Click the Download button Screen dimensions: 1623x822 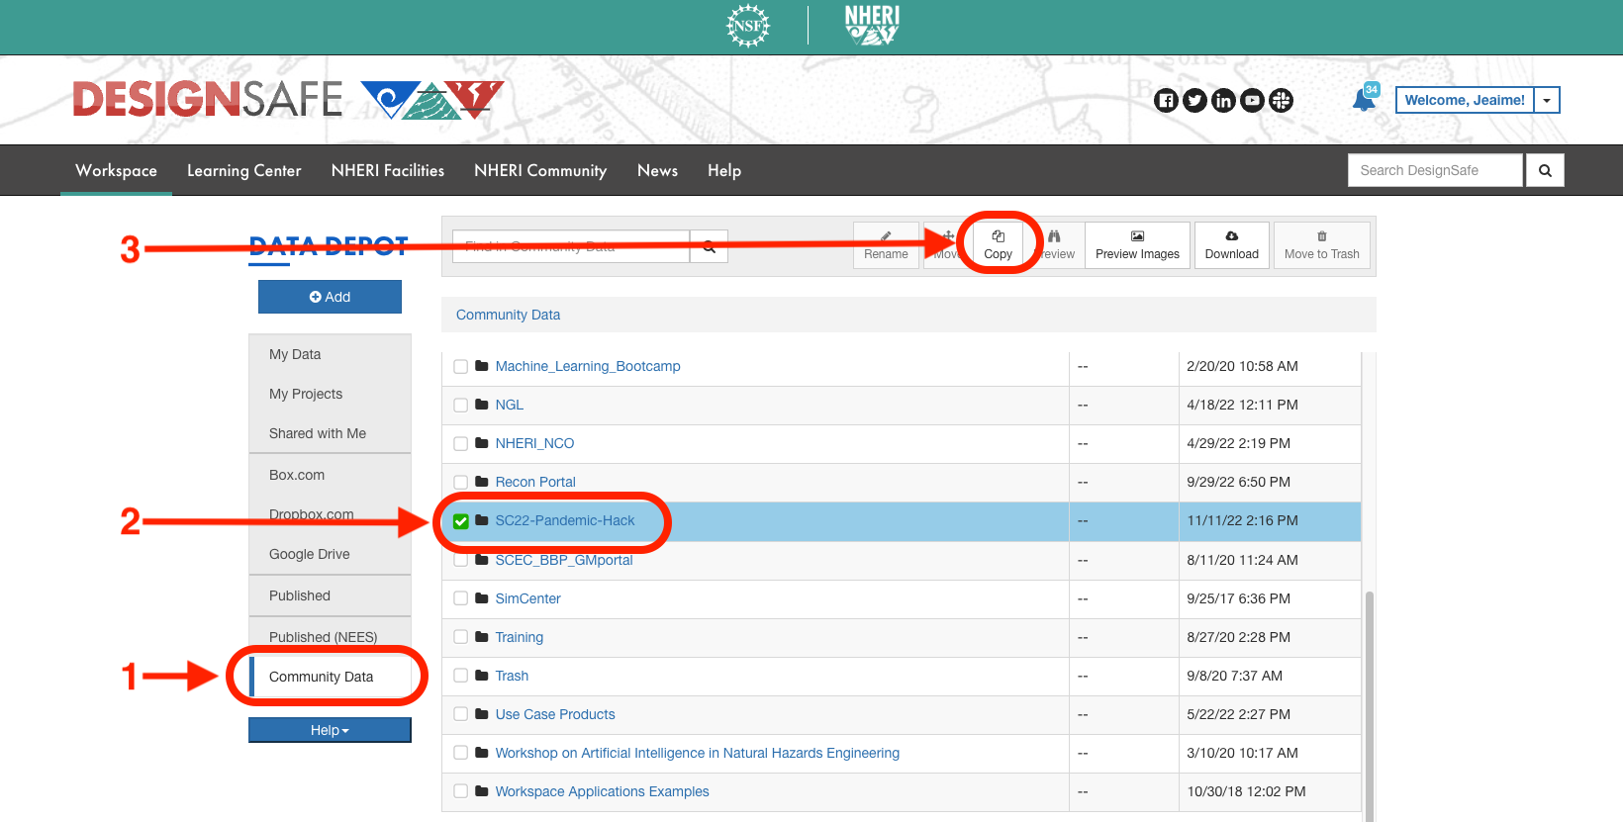click(1231, 244)
